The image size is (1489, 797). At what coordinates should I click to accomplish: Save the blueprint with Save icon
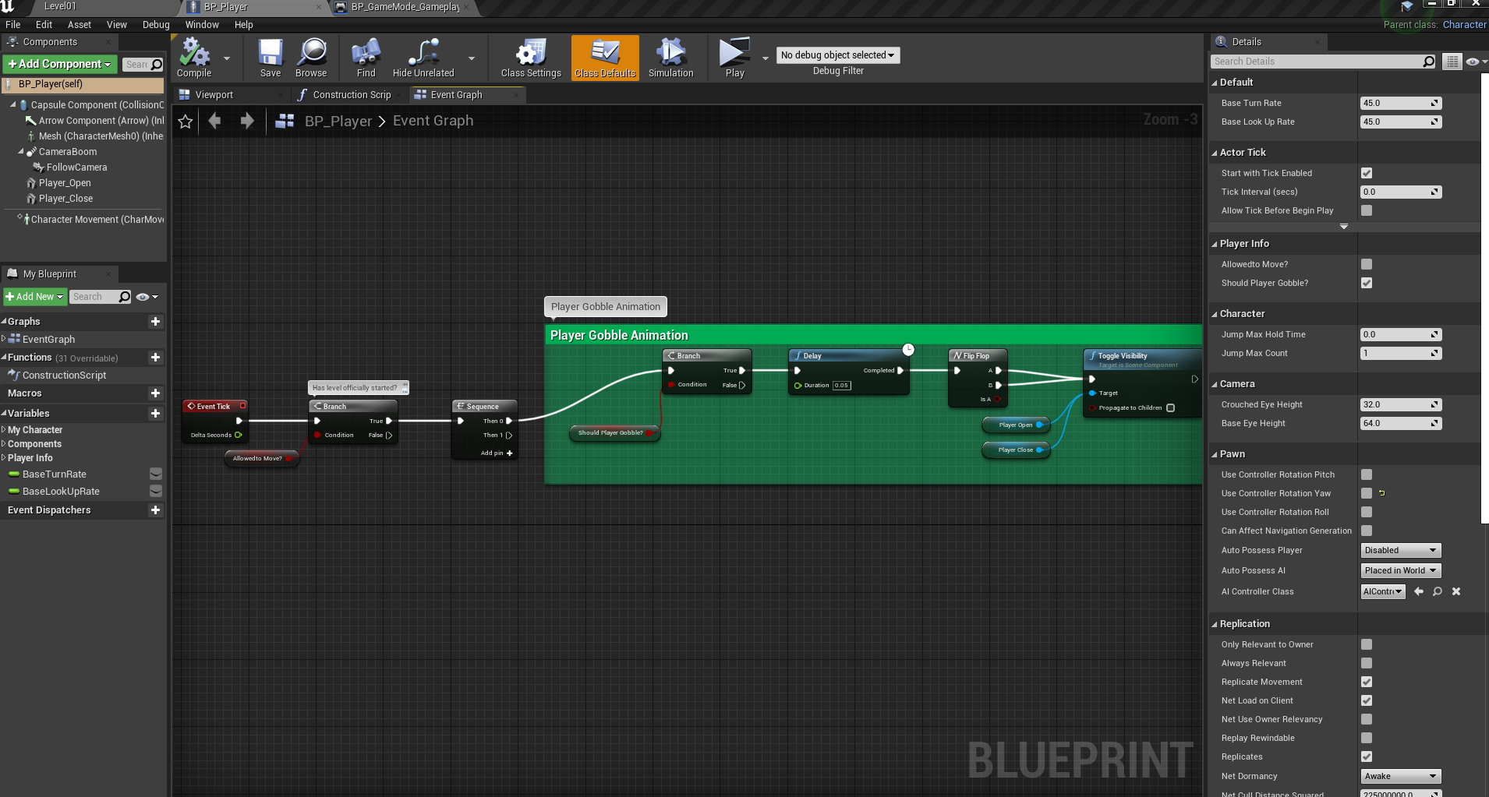(x=271, y=53)
